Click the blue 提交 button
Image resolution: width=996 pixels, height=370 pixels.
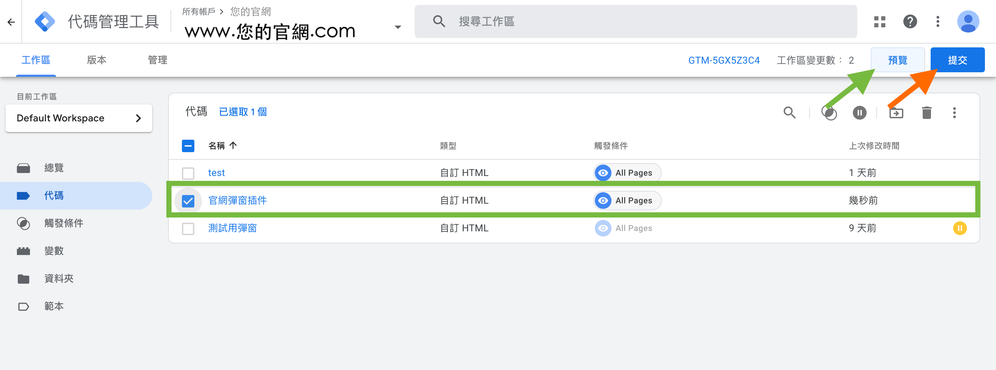point(957,60)
